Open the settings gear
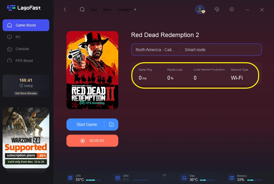Image resolution: width=274 pixels, height=184 pixels. pyautogui.click(x=232, y=9)
